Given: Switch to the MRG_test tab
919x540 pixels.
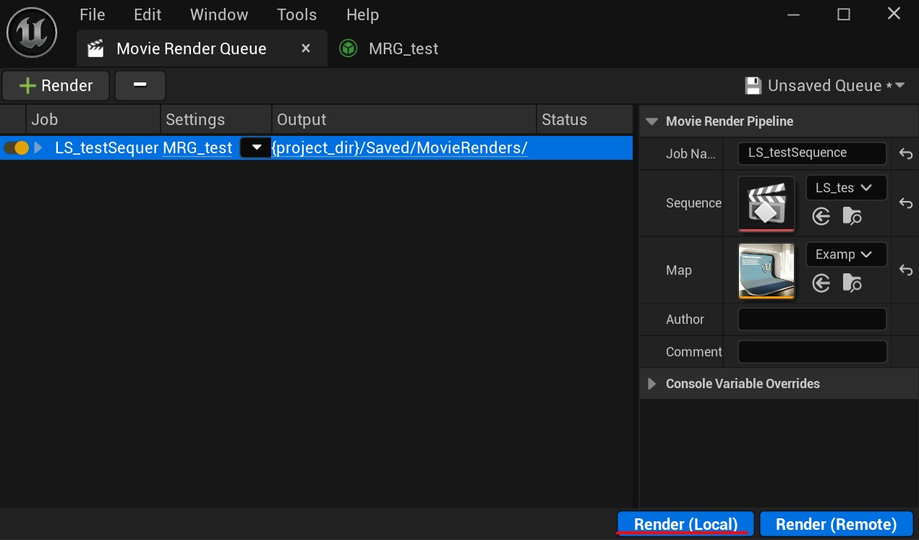Looking at the screenshot, I should click(403, 48).
